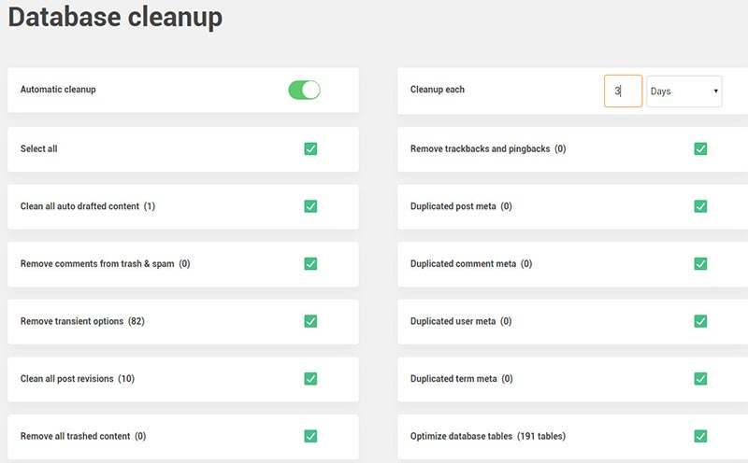
Task: Disable Duplicated post meta checkbox
Action: (700, 206)
